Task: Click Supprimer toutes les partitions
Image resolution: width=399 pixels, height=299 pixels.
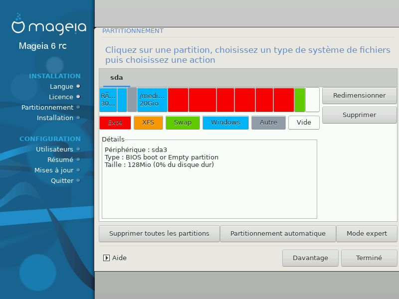Action: [159, 234]
